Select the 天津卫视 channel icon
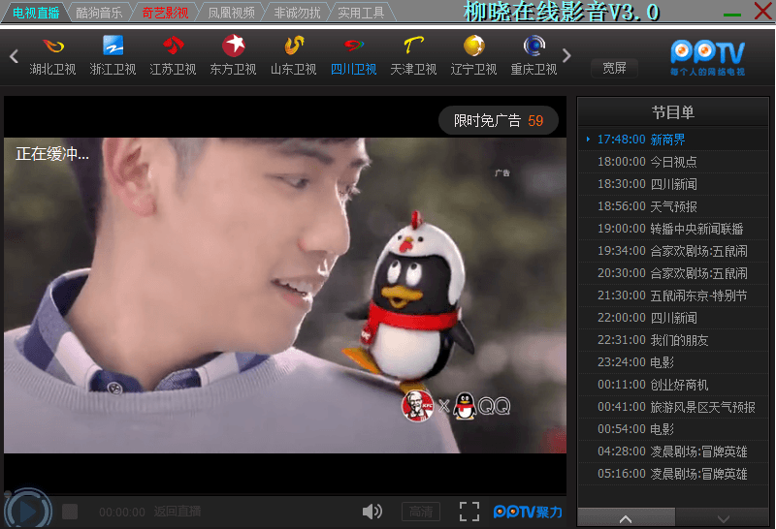This screenshot has width=776, height=529. (414, 46)
